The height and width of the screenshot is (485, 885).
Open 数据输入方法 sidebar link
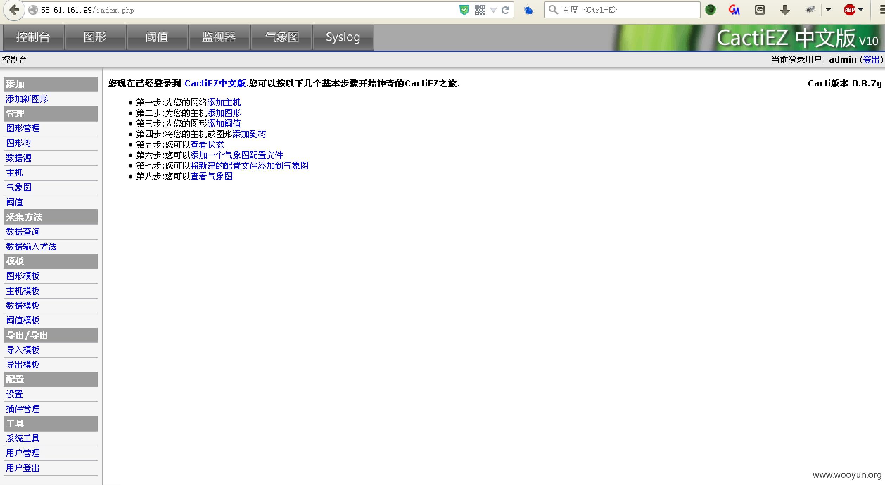pyautogui.click(x=31, y=246)
